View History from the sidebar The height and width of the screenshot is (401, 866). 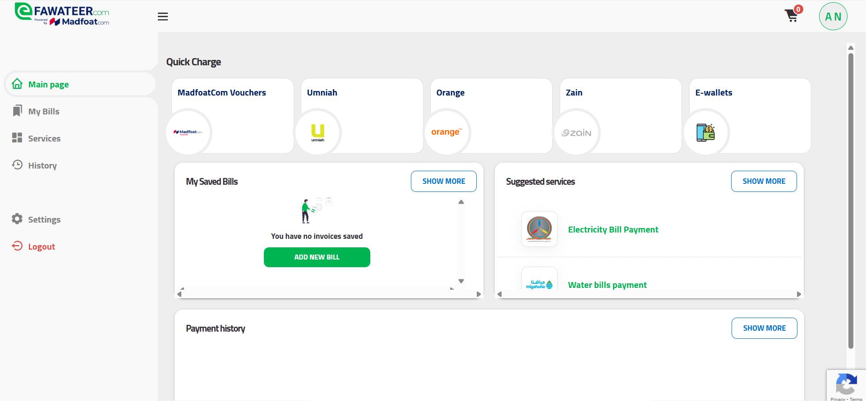click(42, 165)
